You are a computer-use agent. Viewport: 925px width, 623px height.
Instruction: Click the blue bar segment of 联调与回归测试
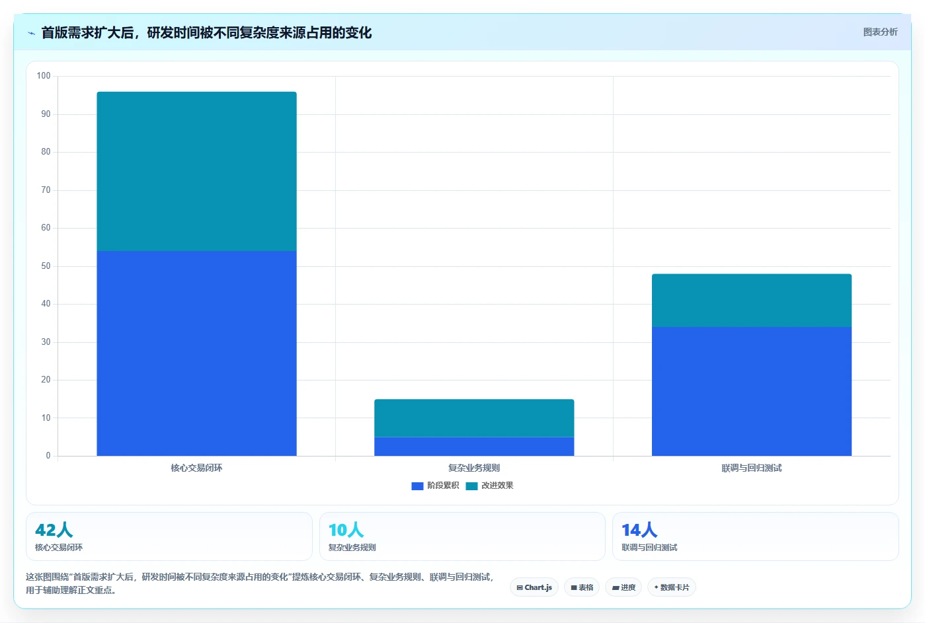point(752,391)
